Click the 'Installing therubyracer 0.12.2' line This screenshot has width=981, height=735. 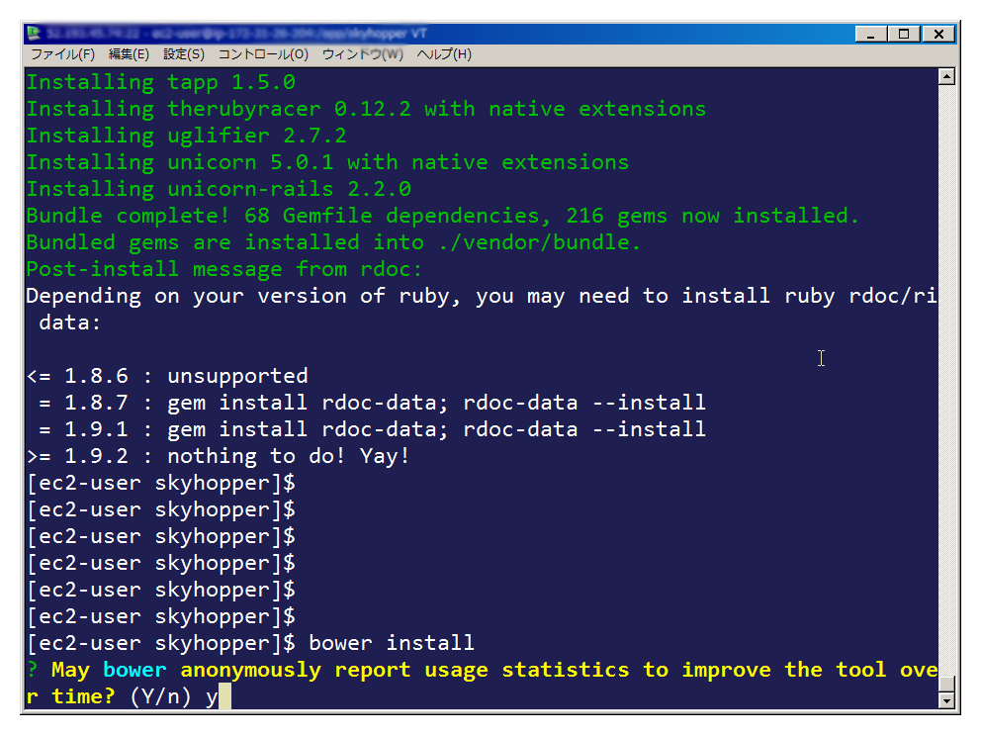366,109
